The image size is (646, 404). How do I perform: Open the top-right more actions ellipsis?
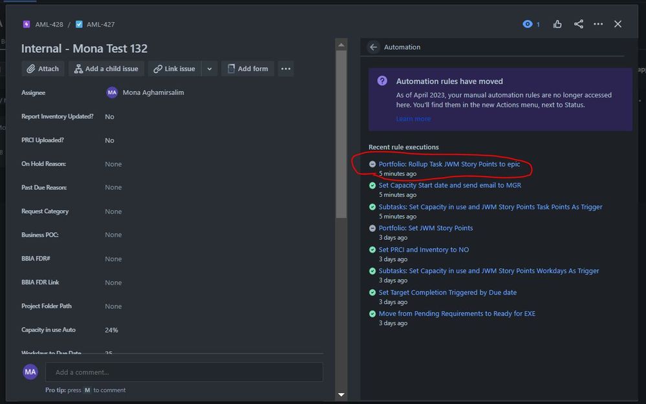click(x=598, y=24)
